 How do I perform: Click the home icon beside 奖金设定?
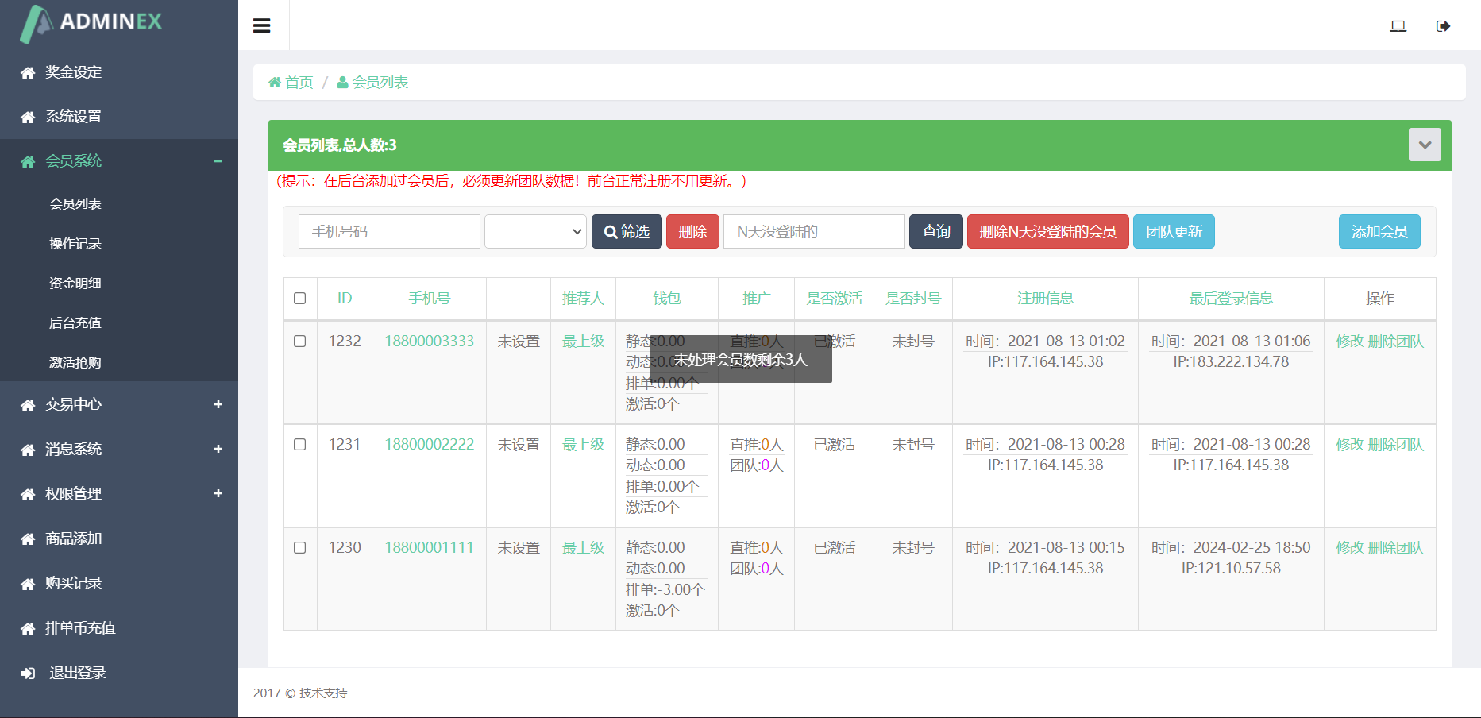[x=28, y=73]
